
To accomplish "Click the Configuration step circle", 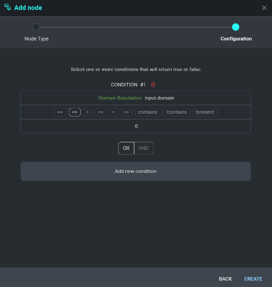I will point(235,27).
